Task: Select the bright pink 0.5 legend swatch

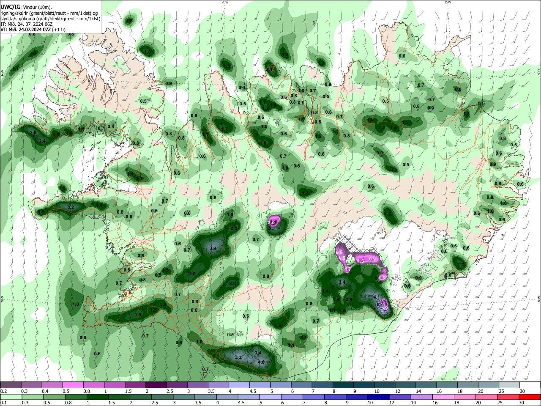Action: coord(73,385)
